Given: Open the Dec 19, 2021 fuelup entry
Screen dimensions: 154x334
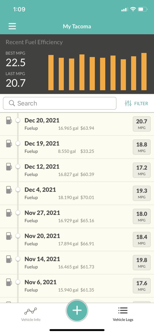Looking at the screenshot, I should click(x=77, y=147).
